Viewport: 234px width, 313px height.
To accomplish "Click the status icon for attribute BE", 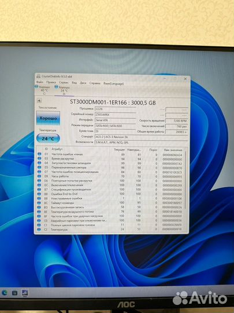I will (x=39, y=212).
